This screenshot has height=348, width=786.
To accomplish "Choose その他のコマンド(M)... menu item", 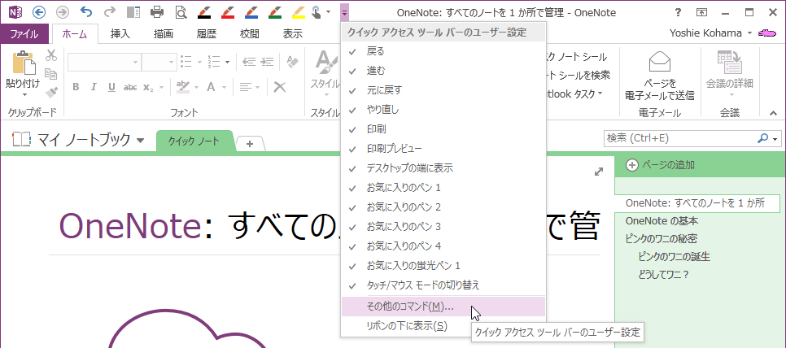I will click(x=443, y=307).
